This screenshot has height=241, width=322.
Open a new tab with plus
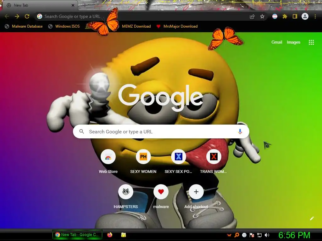tap(85, 5)
